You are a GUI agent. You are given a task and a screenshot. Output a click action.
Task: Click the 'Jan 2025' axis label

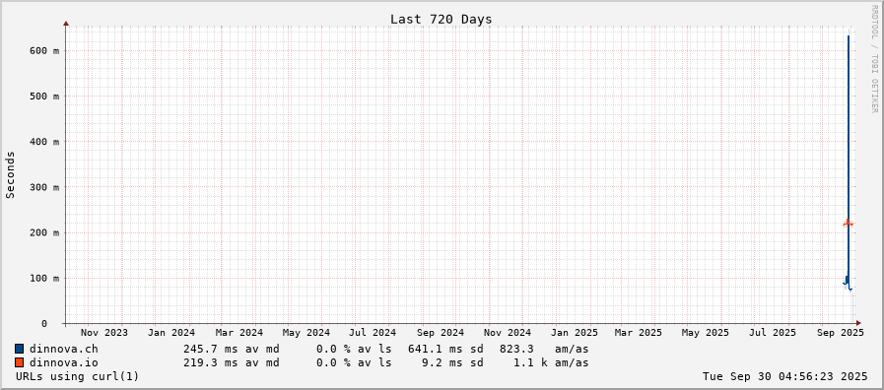[575, 333]
